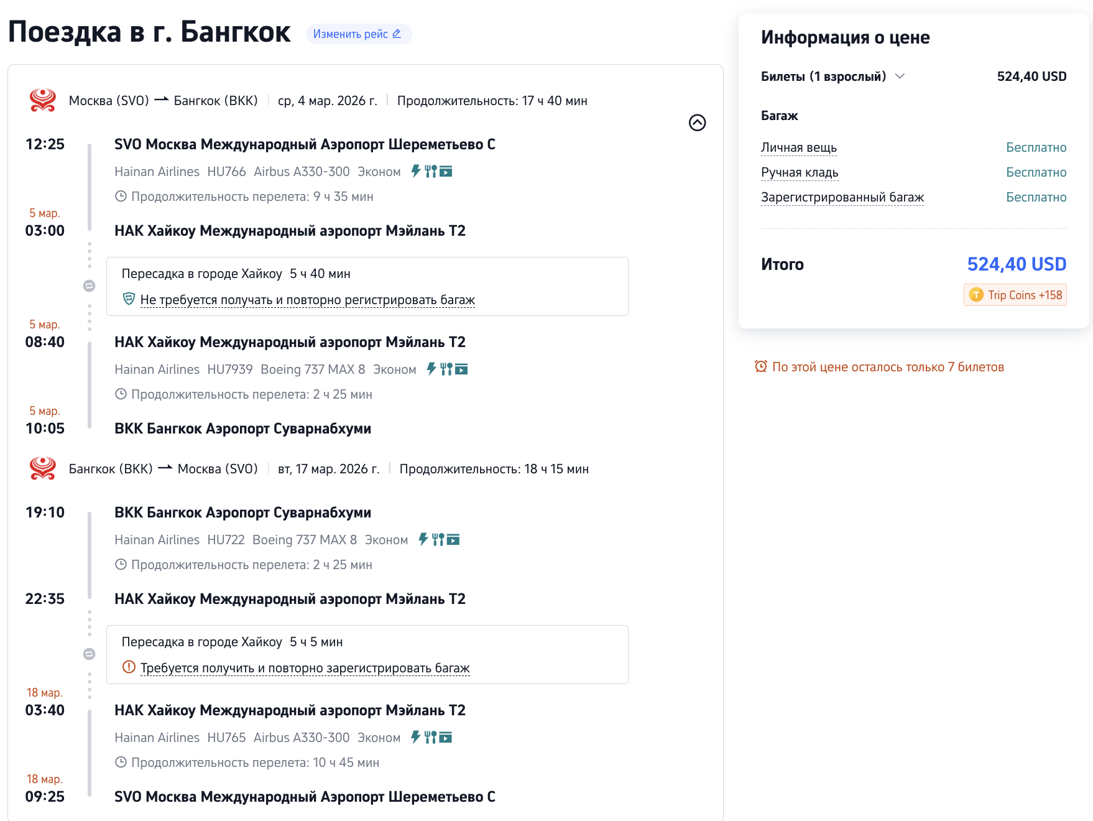Open the Ручная кладь baggage info
This screenshot has height=821, width=1093.
[x=800, y=172]
